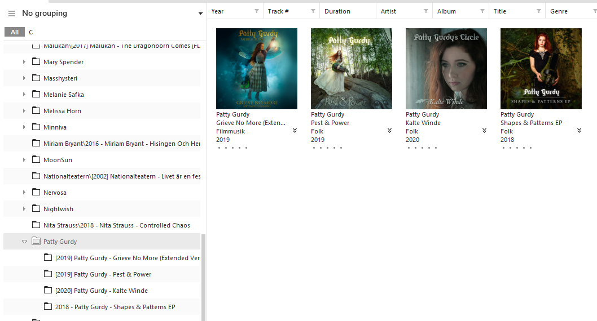Collapse the Patty Gurdy folder
Image resolution: width=597 pixels, height=321 pixels.
[x=24, y=241]
